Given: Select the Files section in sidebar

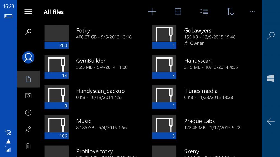Looking at the screenshot, I should point(28,79).
